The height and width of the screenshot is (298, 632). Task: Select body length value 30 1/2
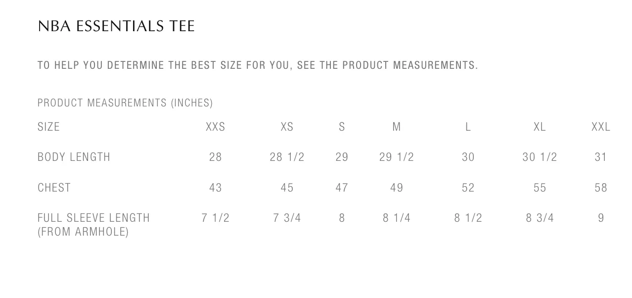tap(540, 157)
